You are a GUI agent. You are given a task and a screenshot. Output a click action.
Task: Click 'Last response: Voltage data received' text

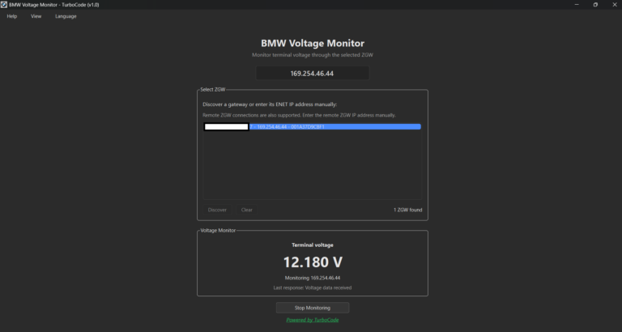pos(313,287)
